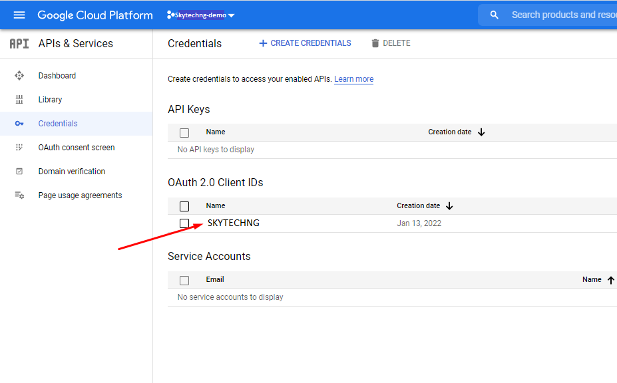Toggle select-all checkbox in API Keys header

point(184,132)
